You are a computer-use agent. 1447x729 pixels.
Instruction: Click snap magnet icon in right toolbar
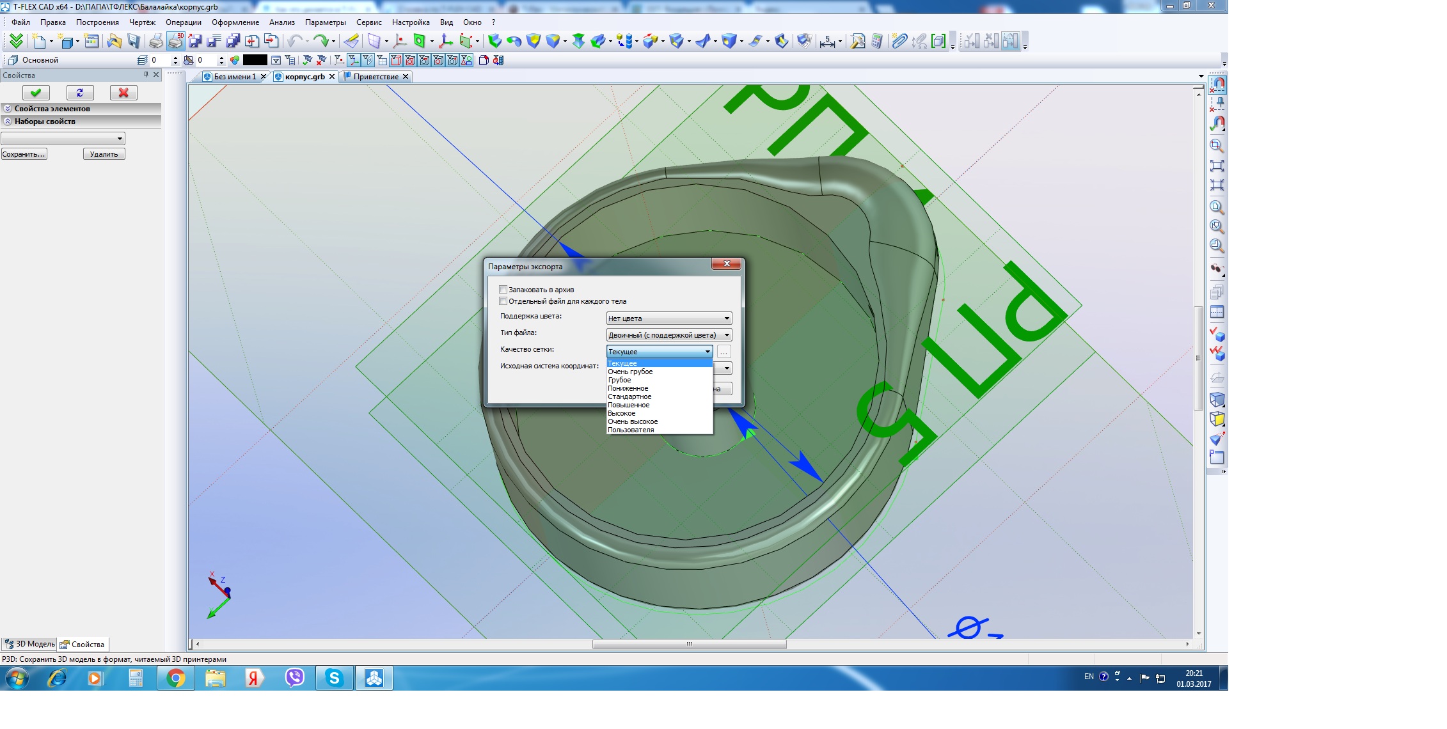(x=1217, y=84)
